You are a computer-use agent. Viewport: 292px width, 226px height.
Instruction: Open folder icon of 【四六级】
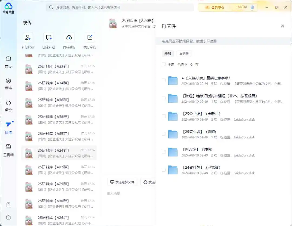coord(173,152)
